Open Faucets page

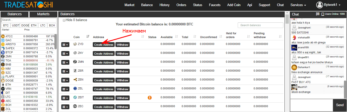point(215,5)
